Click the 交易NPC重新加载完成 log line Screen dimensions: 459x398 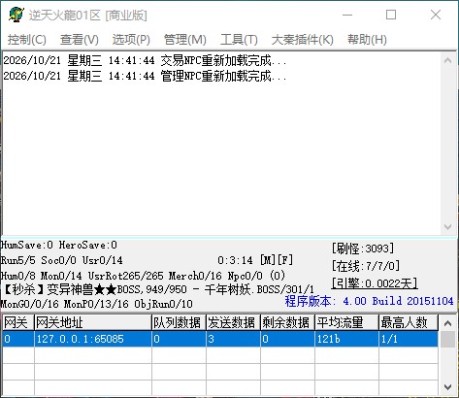click(x=145, y=60)
